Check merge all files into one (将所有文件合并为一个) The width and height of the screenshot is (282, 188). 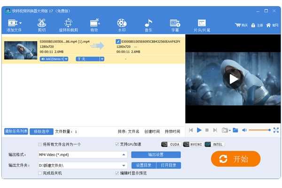(40, 144)
